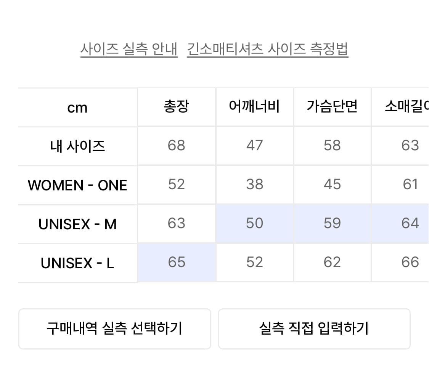Click the 가슴단면 column header
Image resolution: width=429 pixels, height=377 pixels.
click(332, 107)
